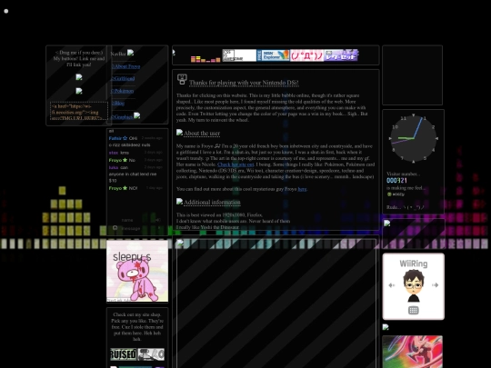Go to next WiiRing site arrow
491x368 pixels.
435,285
